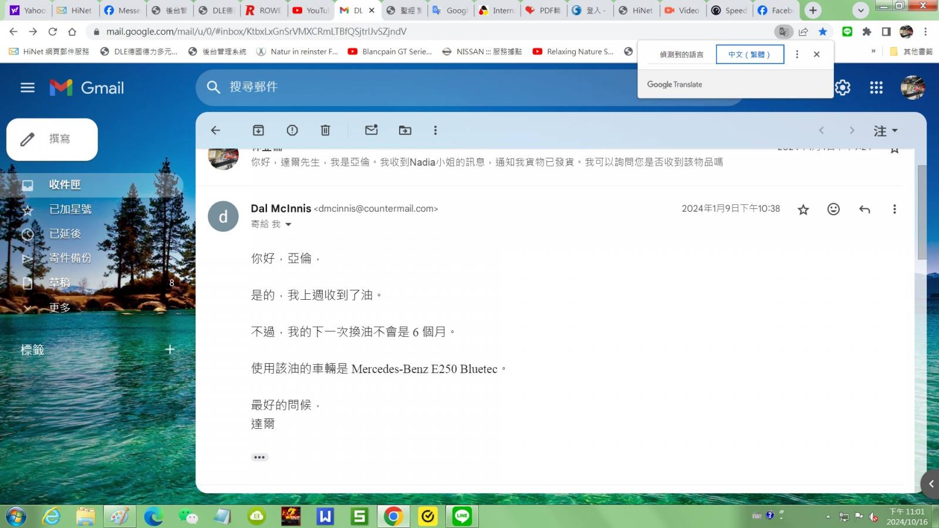Open the Google apps grid
Viewport: 939px width, 528px height.
point(876,88)
